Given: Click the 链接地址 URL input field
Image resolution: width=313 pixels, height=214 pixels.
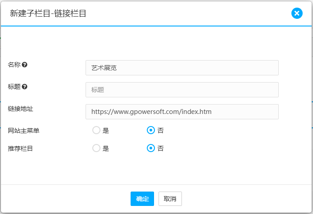Looking at the screenshot, I should pyautogui.click(x=182, y=112).
